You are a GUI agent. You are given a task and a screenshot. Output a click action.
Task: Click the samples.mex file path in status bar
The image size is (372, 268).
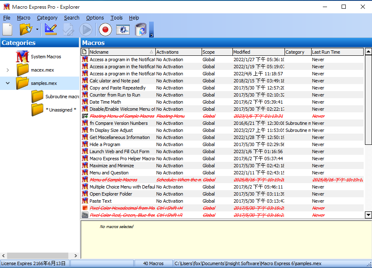click(x=248, y=263)
